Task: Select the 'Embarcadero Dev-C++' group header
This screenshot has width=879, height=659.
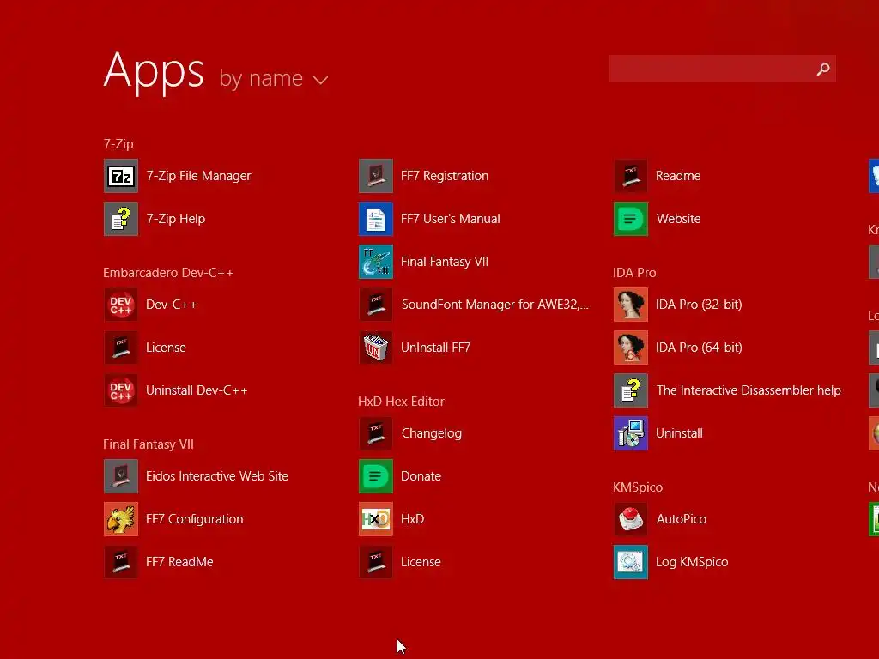Action: coord(167,273)
